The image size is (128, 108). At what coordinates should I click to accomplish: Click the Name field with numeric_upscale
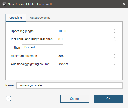pos(69,85)
